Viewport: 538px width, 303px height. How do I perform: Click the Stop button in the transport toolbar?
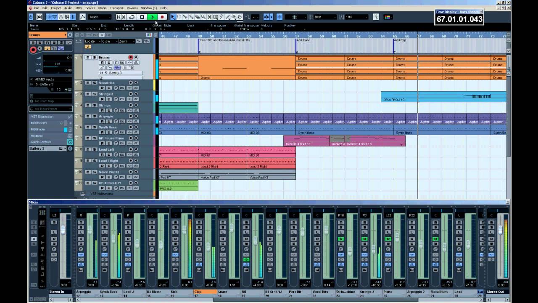point(142,17)
